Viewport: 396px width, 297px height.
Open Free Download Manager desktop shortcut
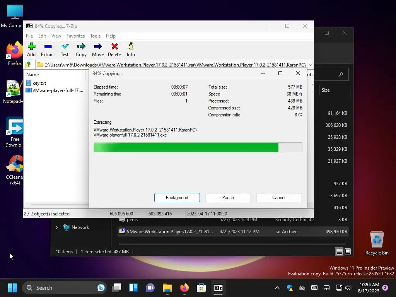[14, 132]
